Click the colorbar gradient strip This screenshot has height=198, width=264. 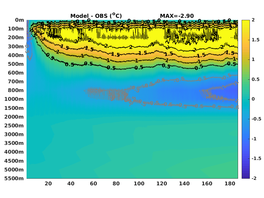point(246,99)
